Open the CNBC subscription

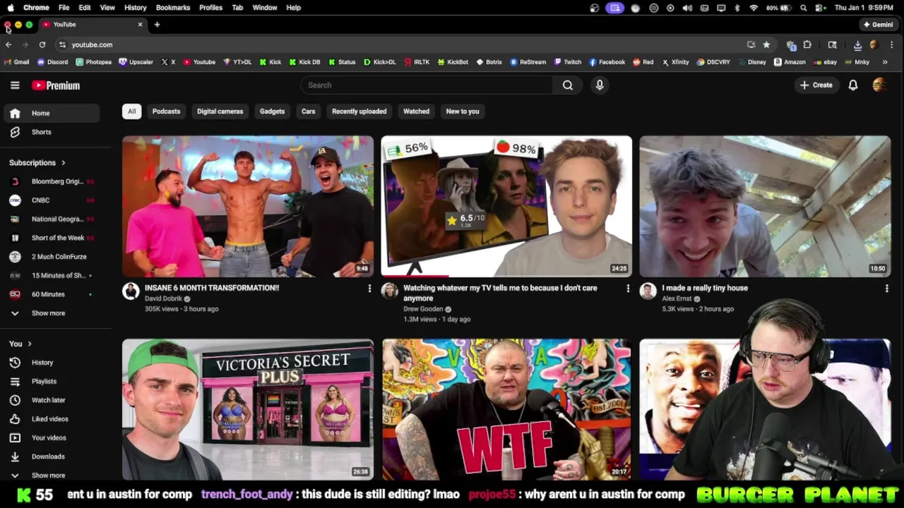pos(51,200)
